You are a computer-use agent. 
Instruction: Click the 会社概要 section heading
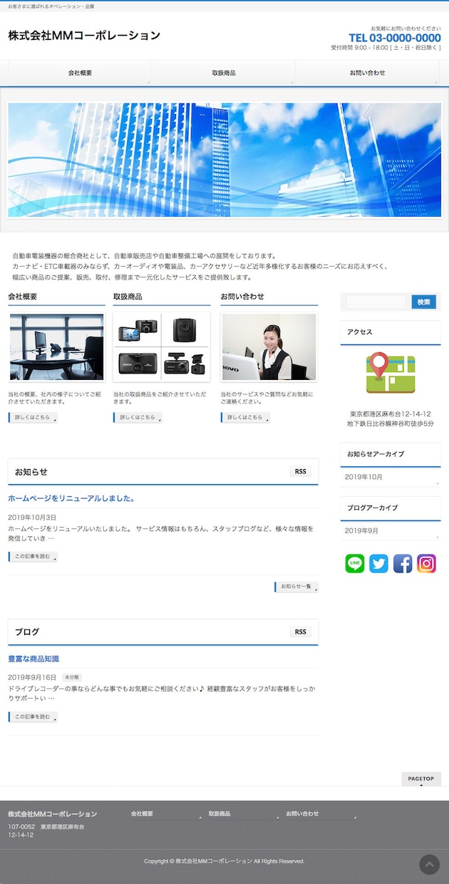[x=23, y=297]
